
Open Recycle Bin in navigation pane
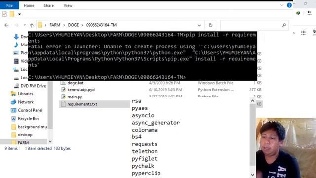tap(28, 119)
